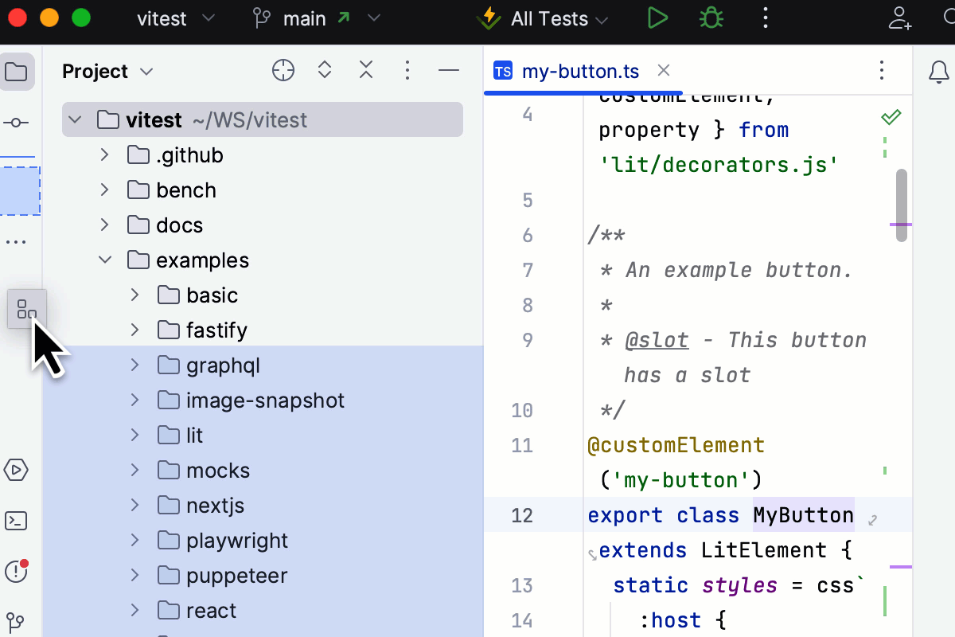This screenshot has height=637, width=955.
Task: Hide the Project tool window
Action: point(449,70)
